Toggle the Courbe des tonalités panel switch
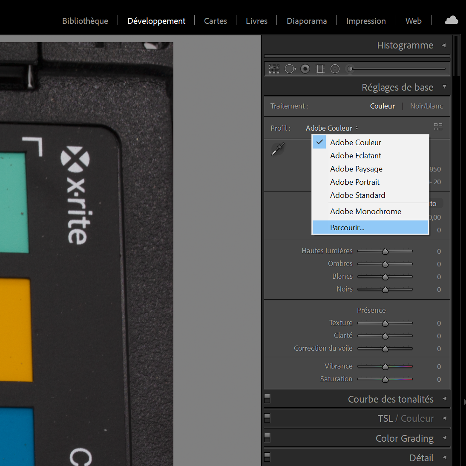 pos(267,398)
